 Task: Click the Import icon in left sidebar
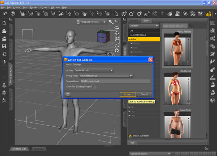tap(4, 54)
